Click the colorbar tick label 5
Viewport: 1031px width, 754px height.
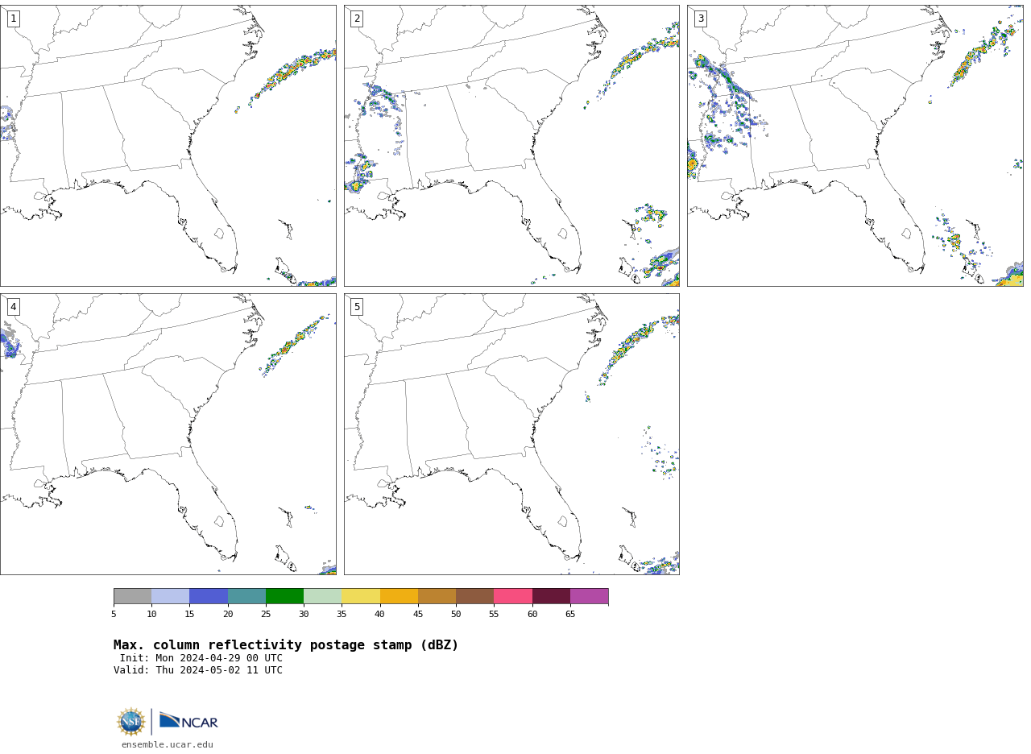(x=114, y=615)
